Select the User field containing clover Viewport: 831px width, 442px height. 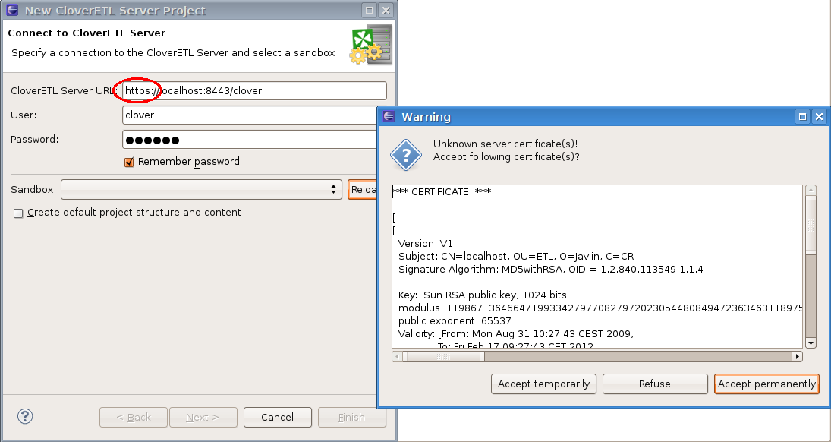[x=250, y=115]
